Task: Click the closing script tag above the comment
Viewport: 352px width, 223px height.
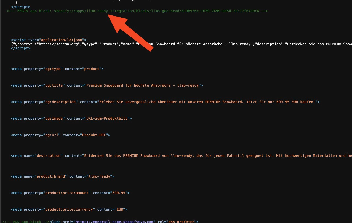Action: tap(21, 7)
